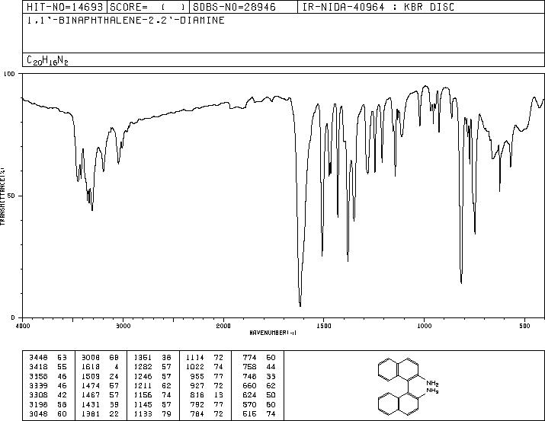Click the 4000 wavenumber axis label
Viewport: 545px width, 421px height.
pyautogui.click(x=23, y=326)
